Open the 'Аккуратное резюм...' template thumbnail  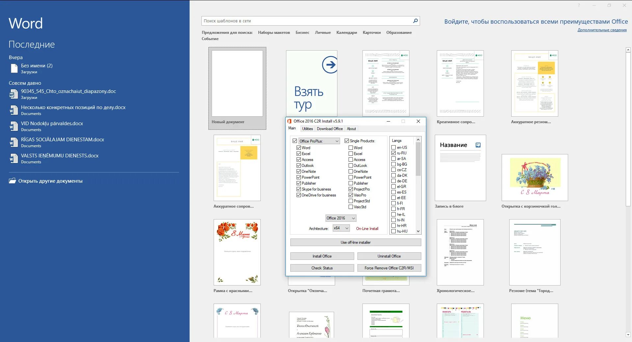[x=535, y=83]
